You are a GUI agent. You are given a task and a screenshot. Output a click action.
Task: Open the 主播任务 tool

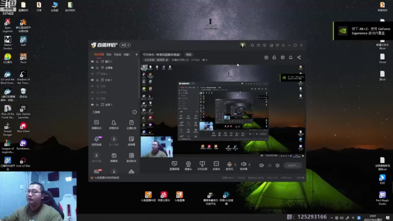[x=131, y=125]
